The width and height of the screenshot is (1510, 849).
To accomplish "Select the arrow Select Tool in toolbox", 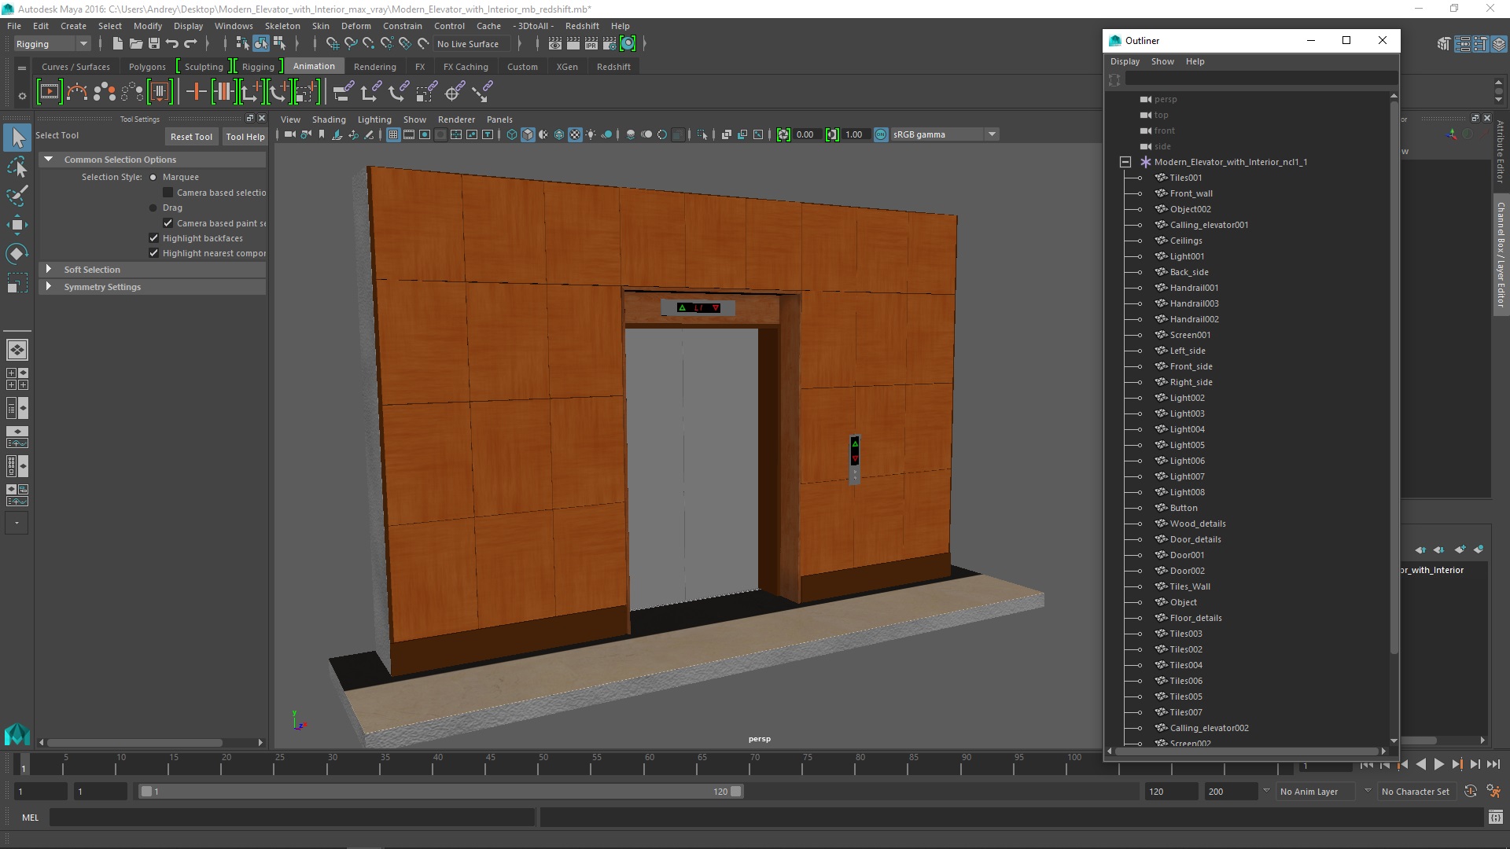I will 17,138.
